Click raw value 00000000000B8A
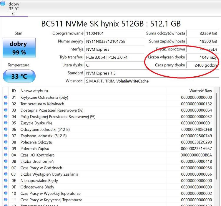The height and width of the screenshot is (206, 221). (196, 155)
